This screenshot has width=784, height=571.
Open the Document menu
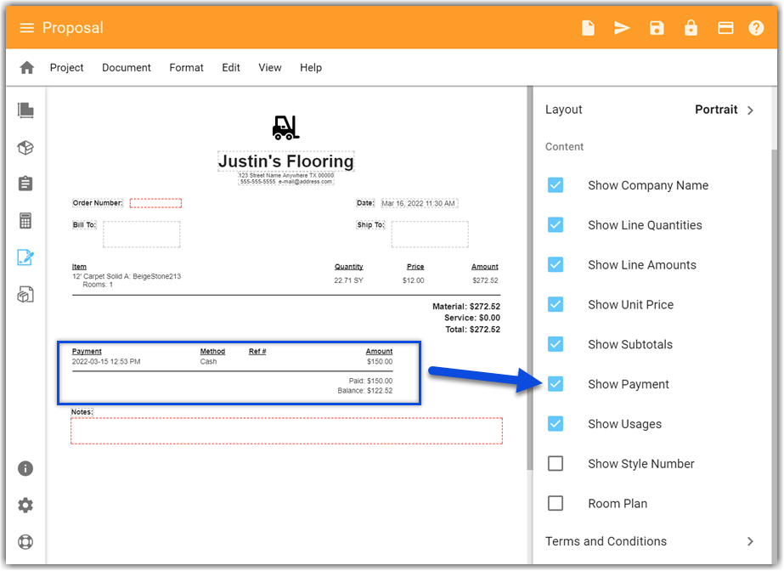[126, 67]
